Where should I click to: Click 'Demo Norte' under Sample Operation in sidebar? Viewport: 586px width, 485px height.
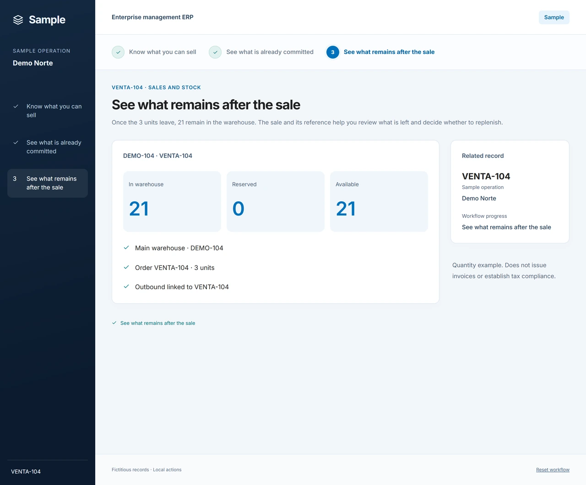(x=33, y=63)
